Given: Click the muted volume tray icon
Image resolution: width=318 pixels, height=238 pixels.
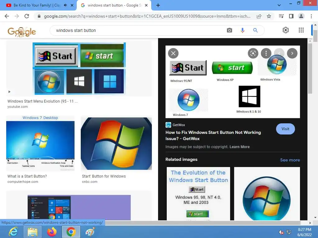Looking at the screenshot, I should tap(281, 232).
